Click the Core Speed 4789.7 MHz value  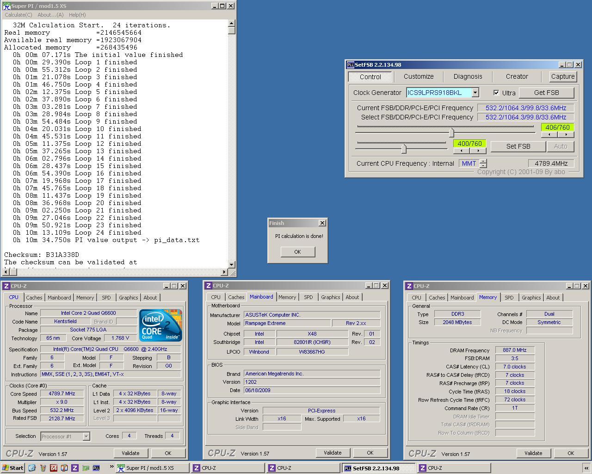coord(62,393)
